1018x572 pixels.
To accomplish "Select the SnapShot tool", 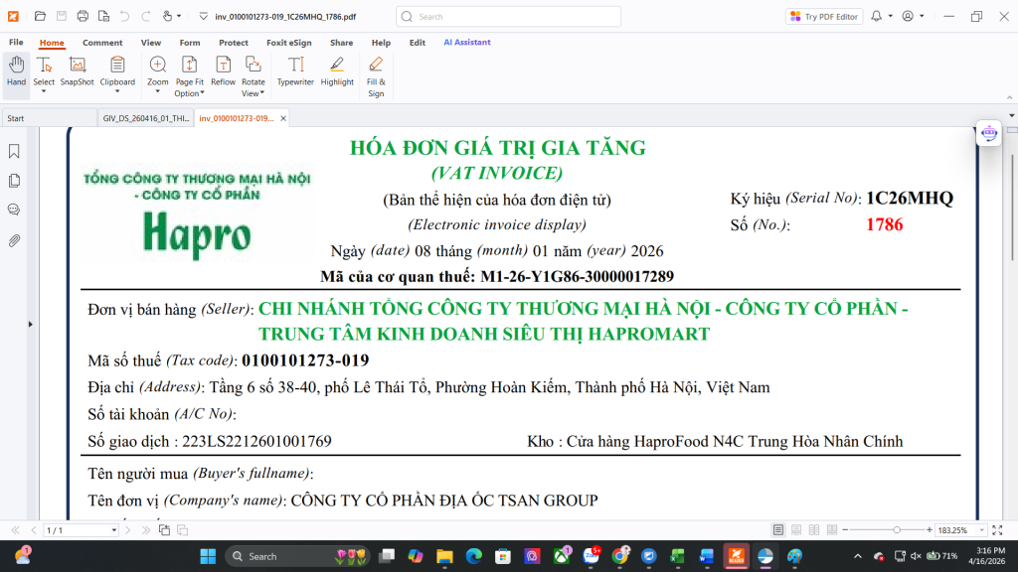I will click(77, 71).
